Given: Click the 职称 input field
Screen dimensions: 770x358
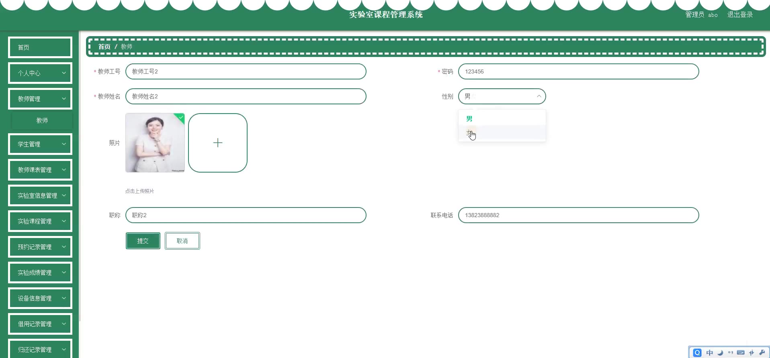Looking at the screenshot, I should tap(246, 215).
